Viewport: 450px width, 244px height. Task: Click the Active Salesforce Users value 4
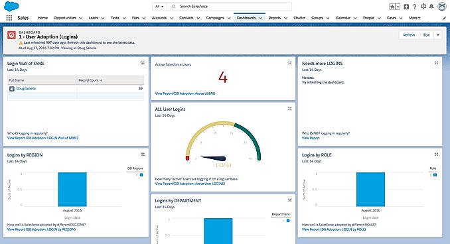223,78
